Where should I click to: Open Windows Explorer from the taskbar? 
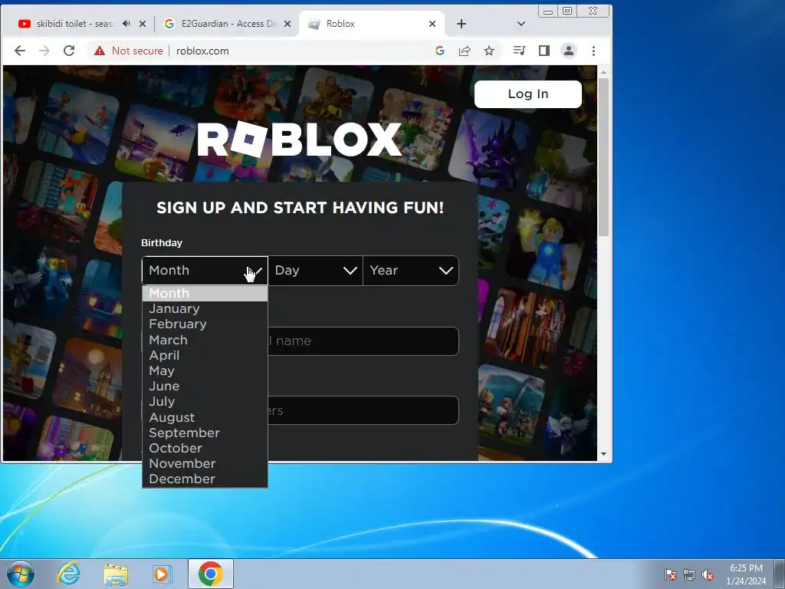tap(116, 574)
